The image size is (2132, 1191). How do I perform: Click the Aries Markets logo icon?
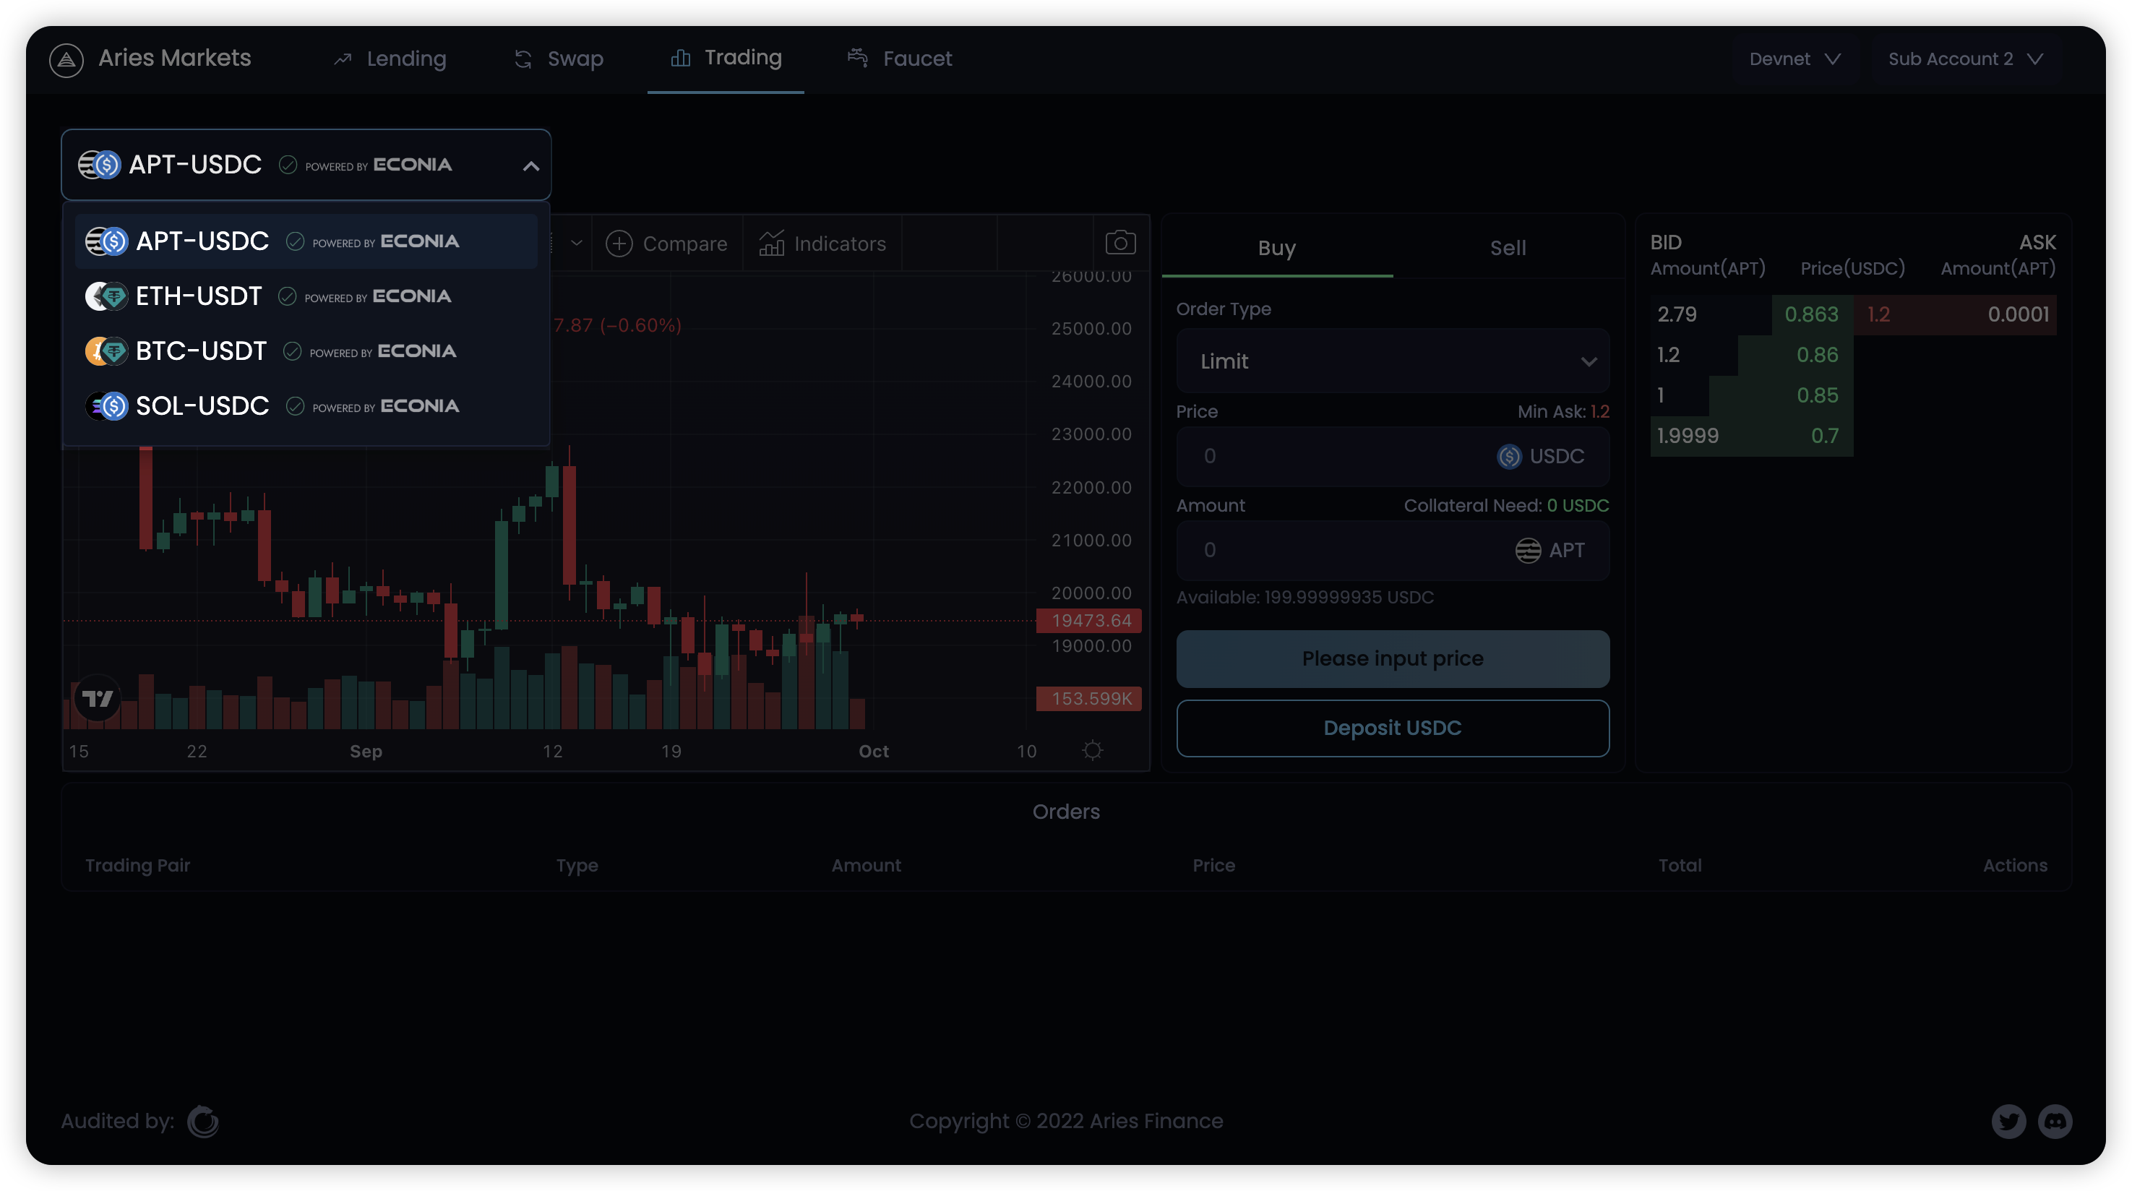pos(66,59)
